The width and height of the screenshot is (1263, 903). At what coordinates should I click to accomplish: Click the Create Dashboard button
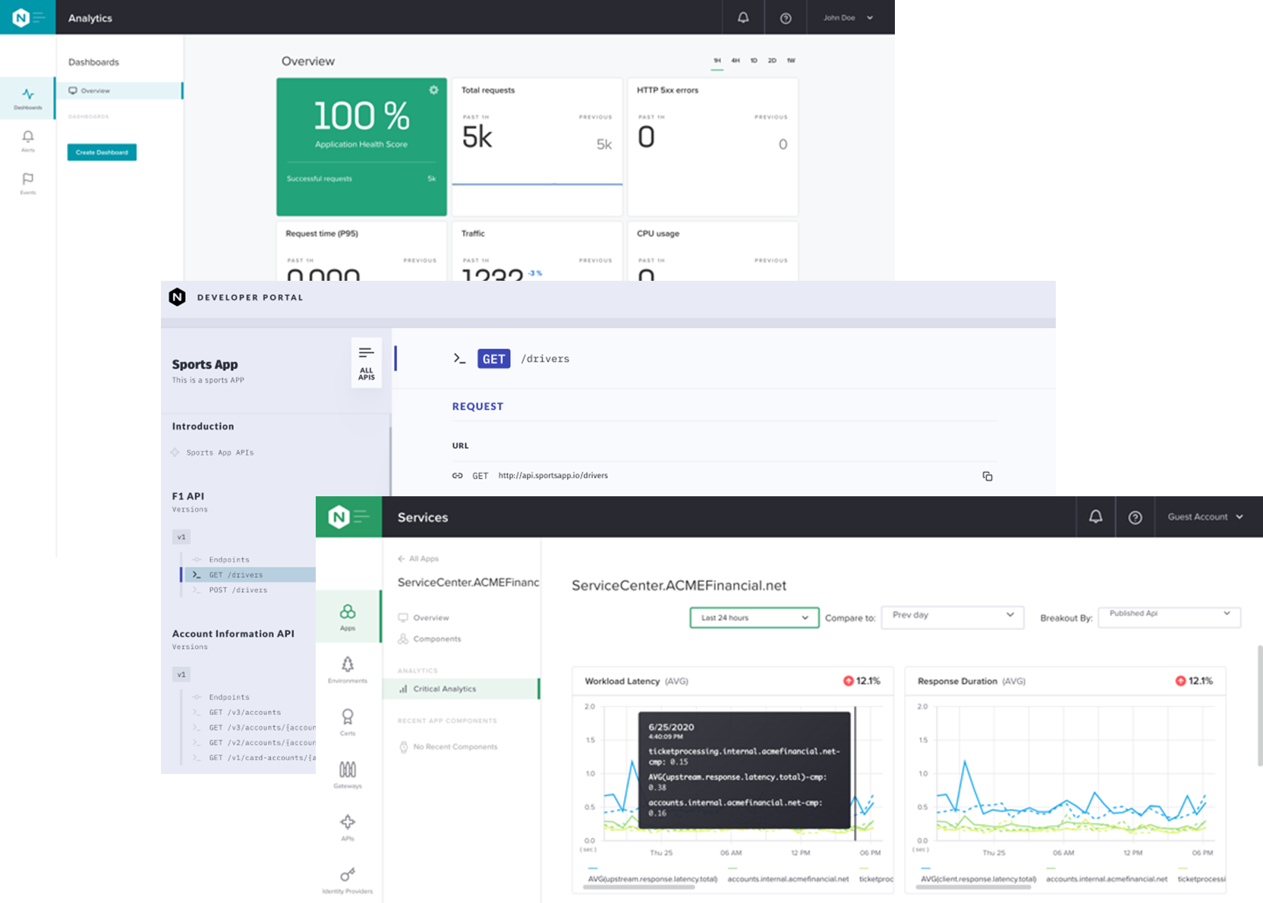click(102, 153)
